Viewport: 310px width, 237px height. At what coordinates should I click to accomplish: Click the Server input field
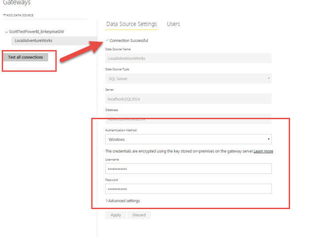pyautogui.click(x=188, y=99)
